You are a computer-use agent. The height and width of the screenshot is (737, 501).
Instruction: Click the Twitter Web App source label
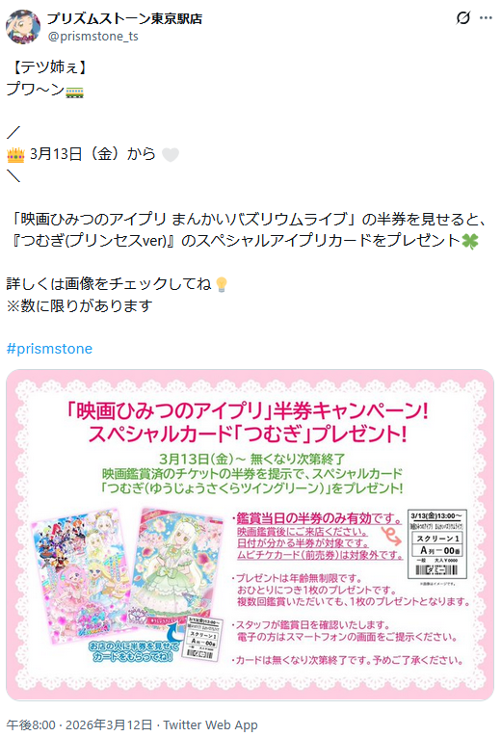click(210, 724)
